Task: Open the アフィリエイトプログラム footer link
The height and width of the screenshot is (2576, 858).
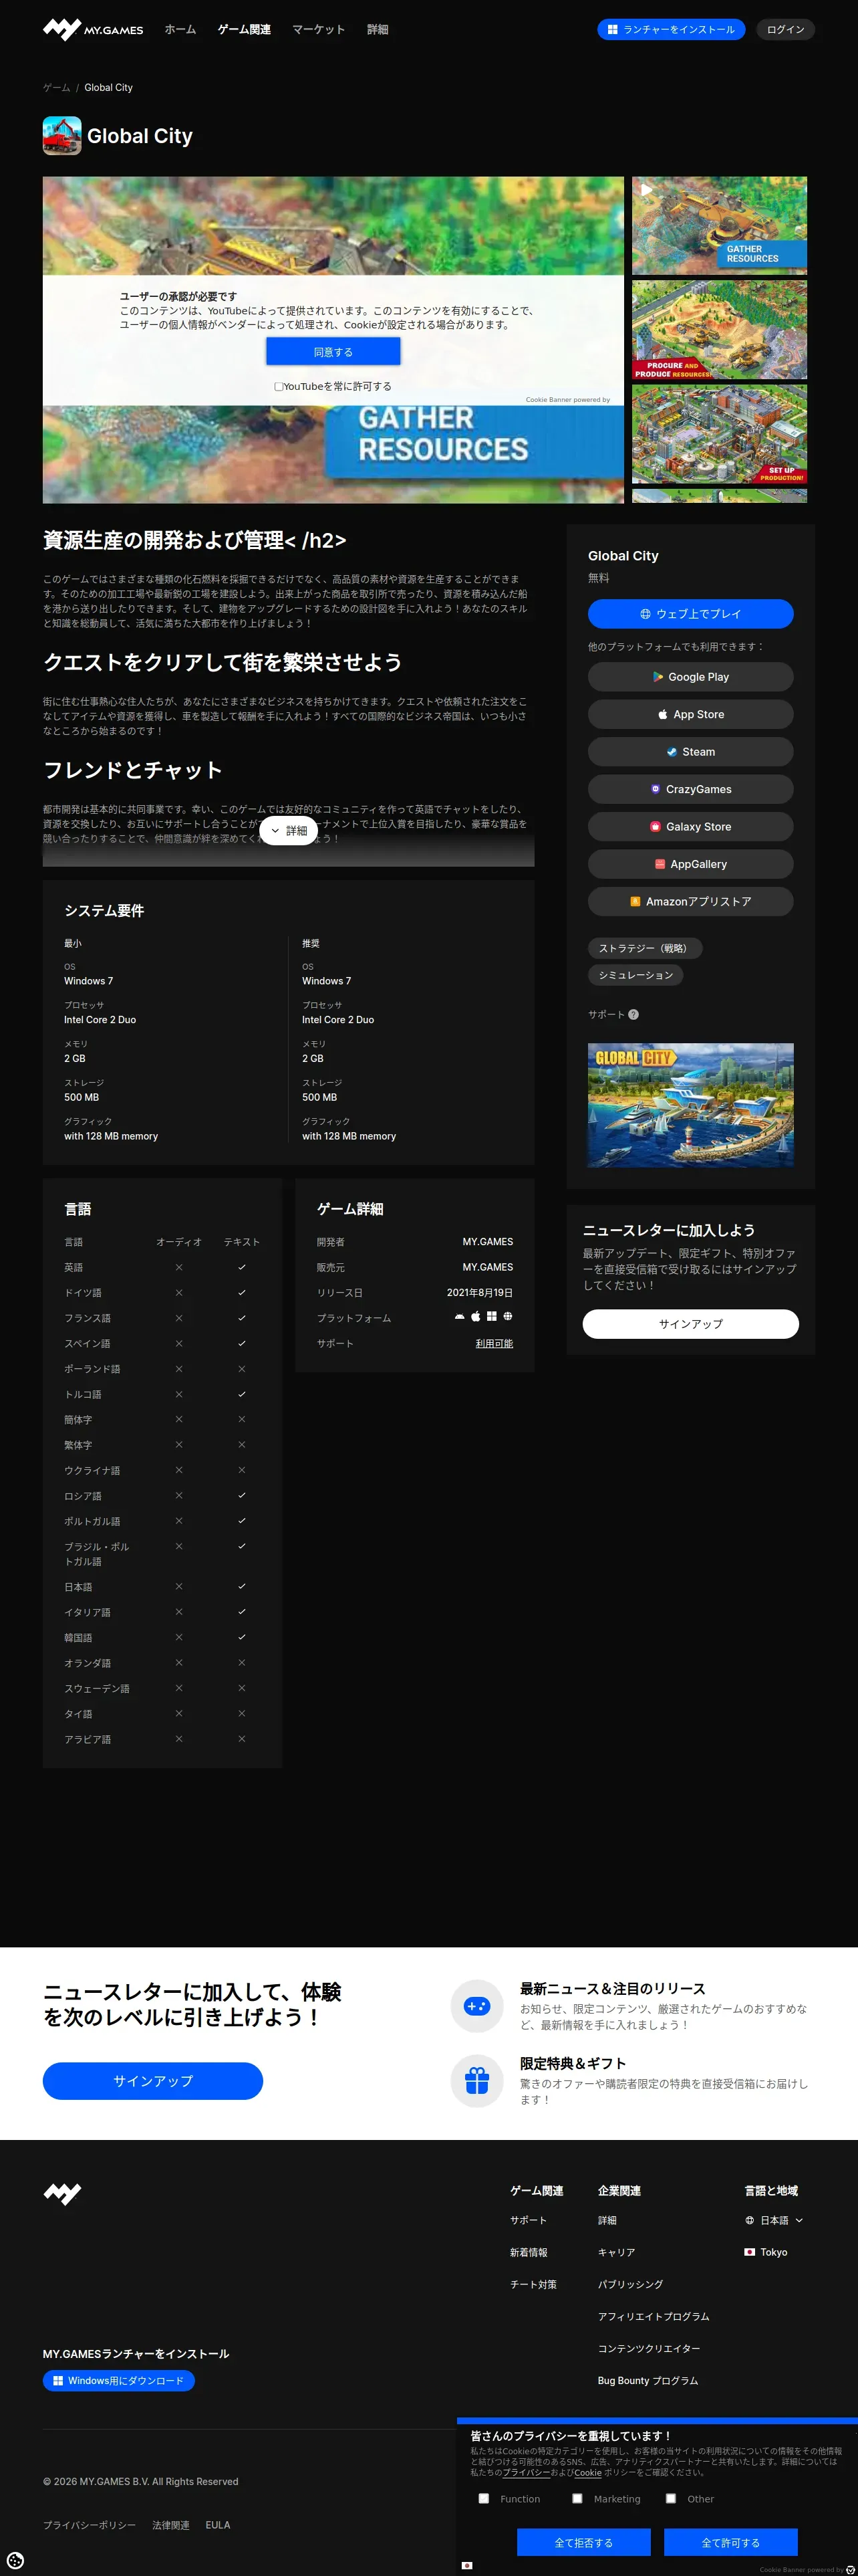Action: (x=654, y=2316)
